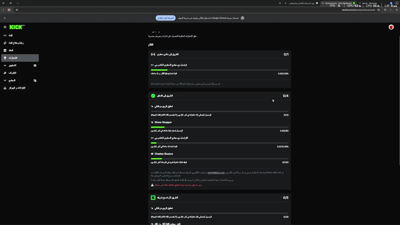Click the set as default browser button

166,18
